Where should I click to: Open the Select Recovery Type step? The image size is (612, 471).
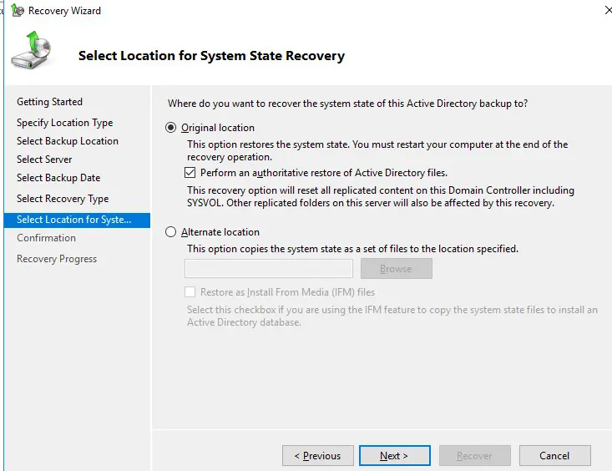(x=63, y=199)
